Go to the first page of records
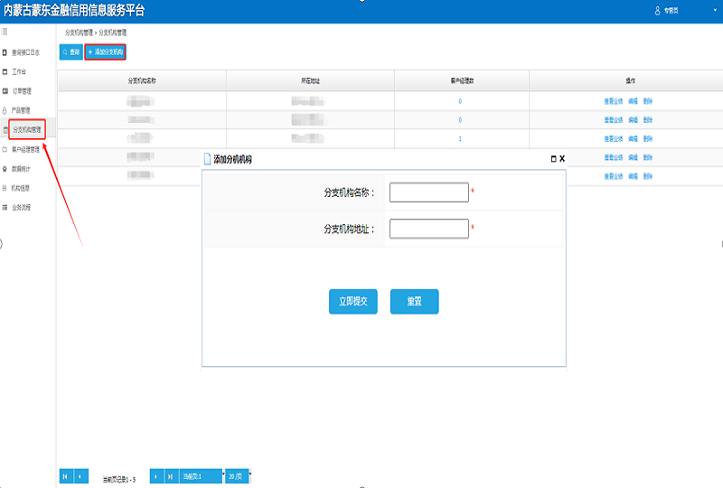 pos(65,475)
